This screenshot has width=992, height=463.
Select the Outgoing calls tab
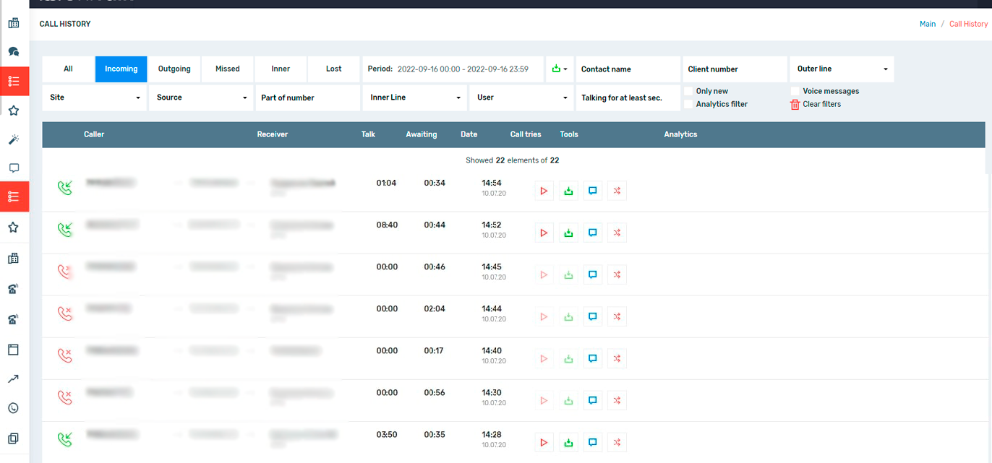click(174, 69)
